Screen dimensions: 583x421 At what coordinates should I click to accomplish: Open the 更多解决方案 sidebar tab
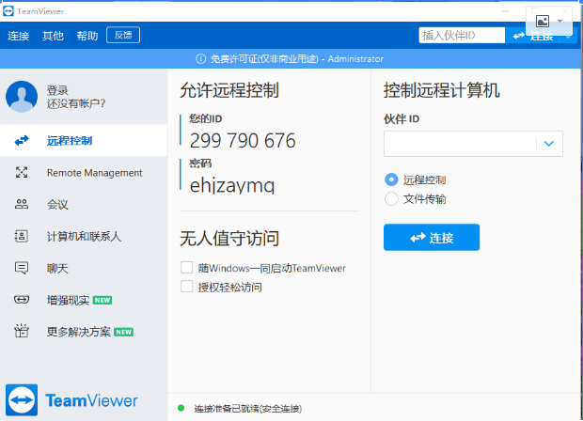click(x=84, y=331)
